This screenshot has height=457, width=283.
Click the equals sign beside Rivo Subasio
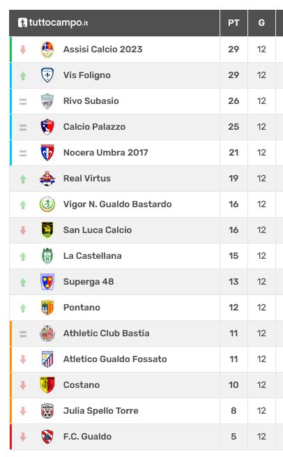pyautogui.click(x=23, y=102)
